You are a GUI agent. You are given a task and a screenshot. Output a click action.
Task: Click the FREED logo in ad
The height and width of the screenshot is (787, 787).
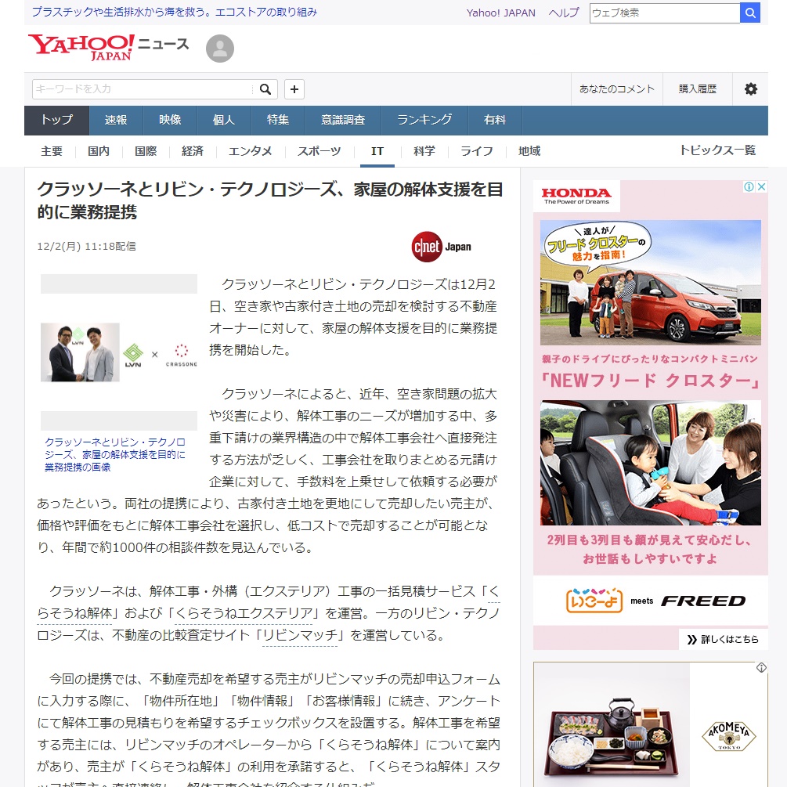[703, 601]
